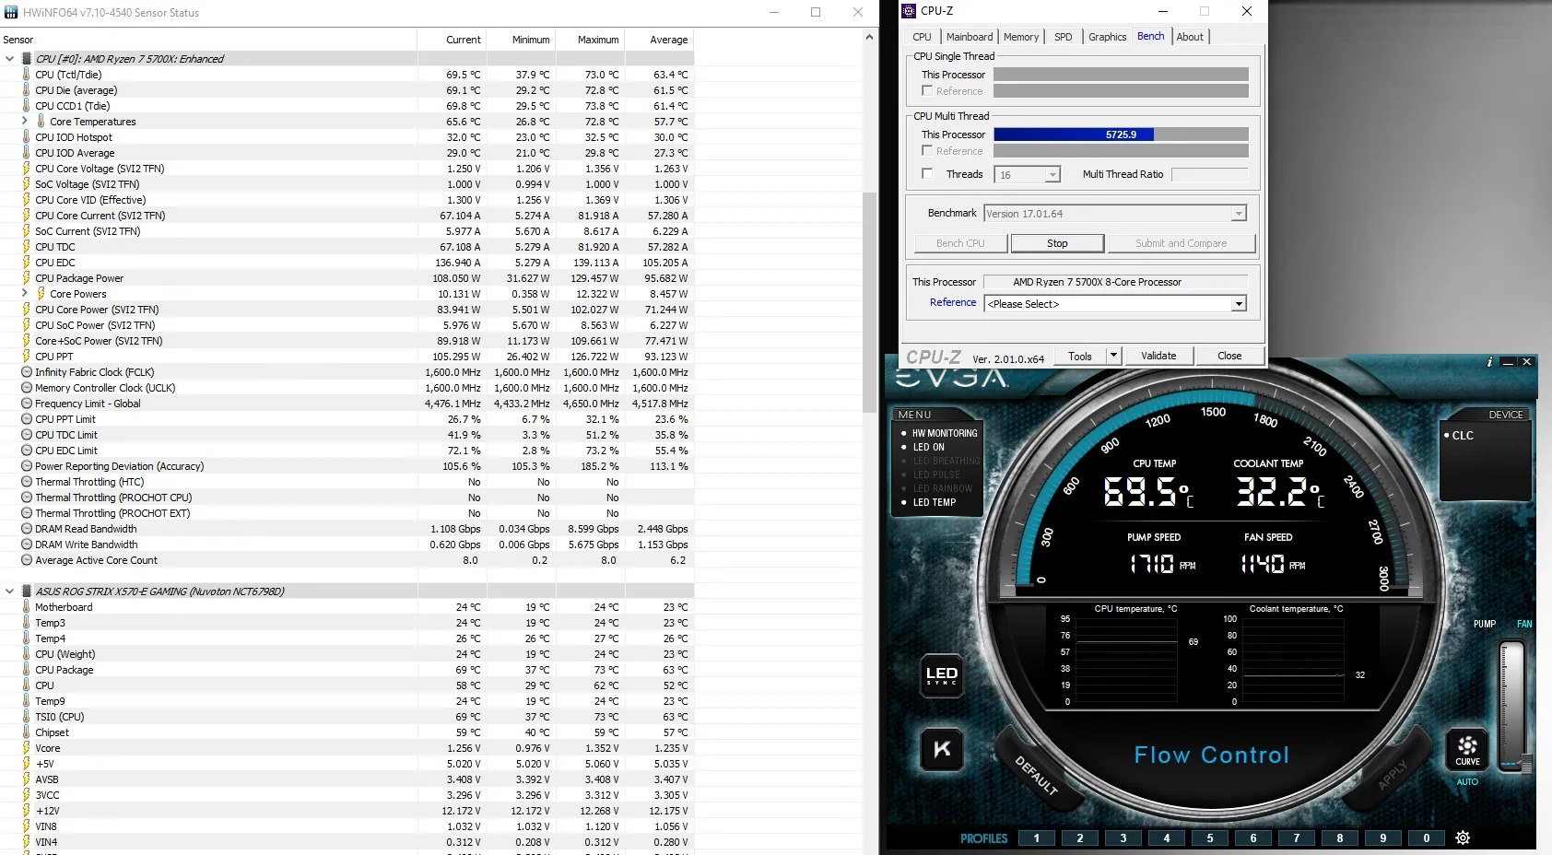Click the chip icon of ASUS ROG STRIX group
This screenshot has width=1552, height=855.
click(26, 591)
